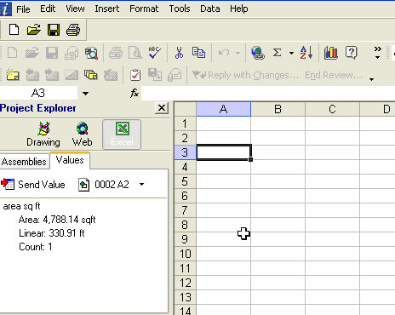Select column B header

278,109
